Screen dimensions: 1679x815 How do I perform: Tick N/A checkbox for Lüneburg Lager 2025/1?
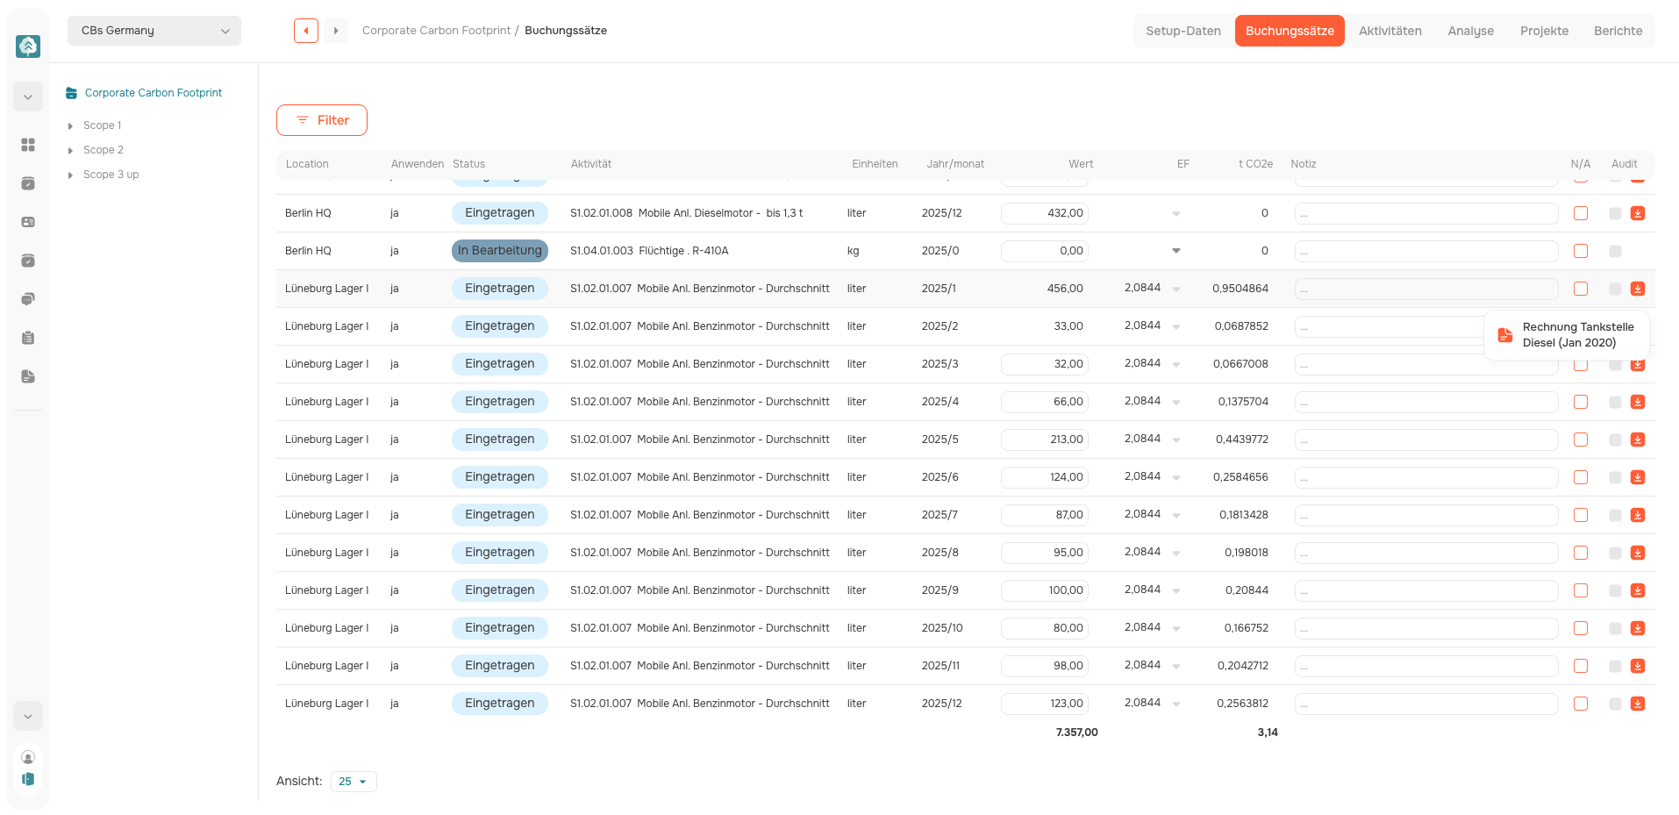(x=1581, y=289)
